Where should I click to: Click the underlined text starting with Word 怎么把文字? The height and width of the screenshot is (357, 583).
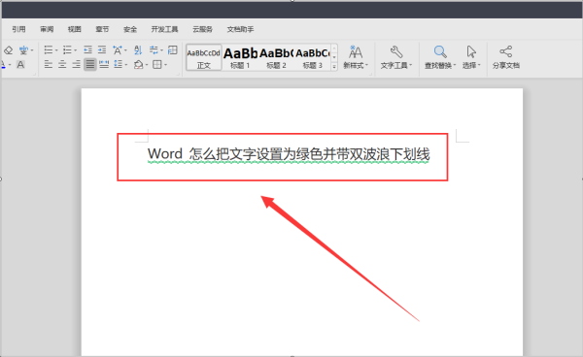tap(289, 154)
